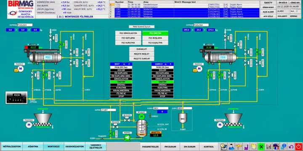Click the F03A EM Fazı header
Screen dimensions: 303x151
pyautogui.click(x=121, y=67)
